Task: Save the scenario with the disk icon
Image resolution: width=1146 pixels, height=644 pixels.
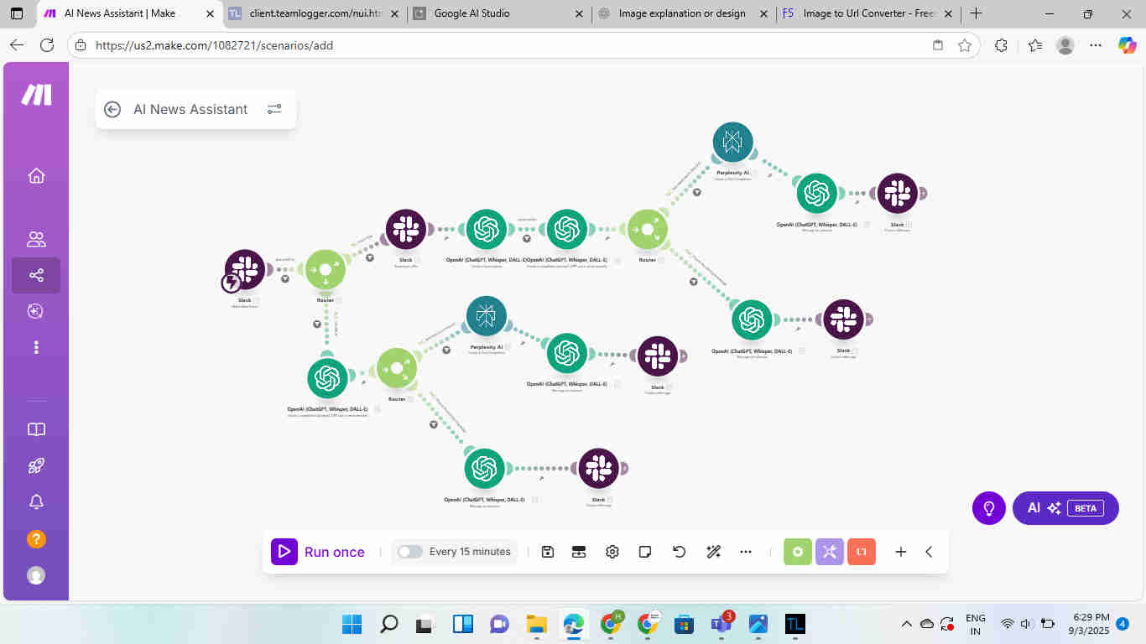Action: coord(548,552)
